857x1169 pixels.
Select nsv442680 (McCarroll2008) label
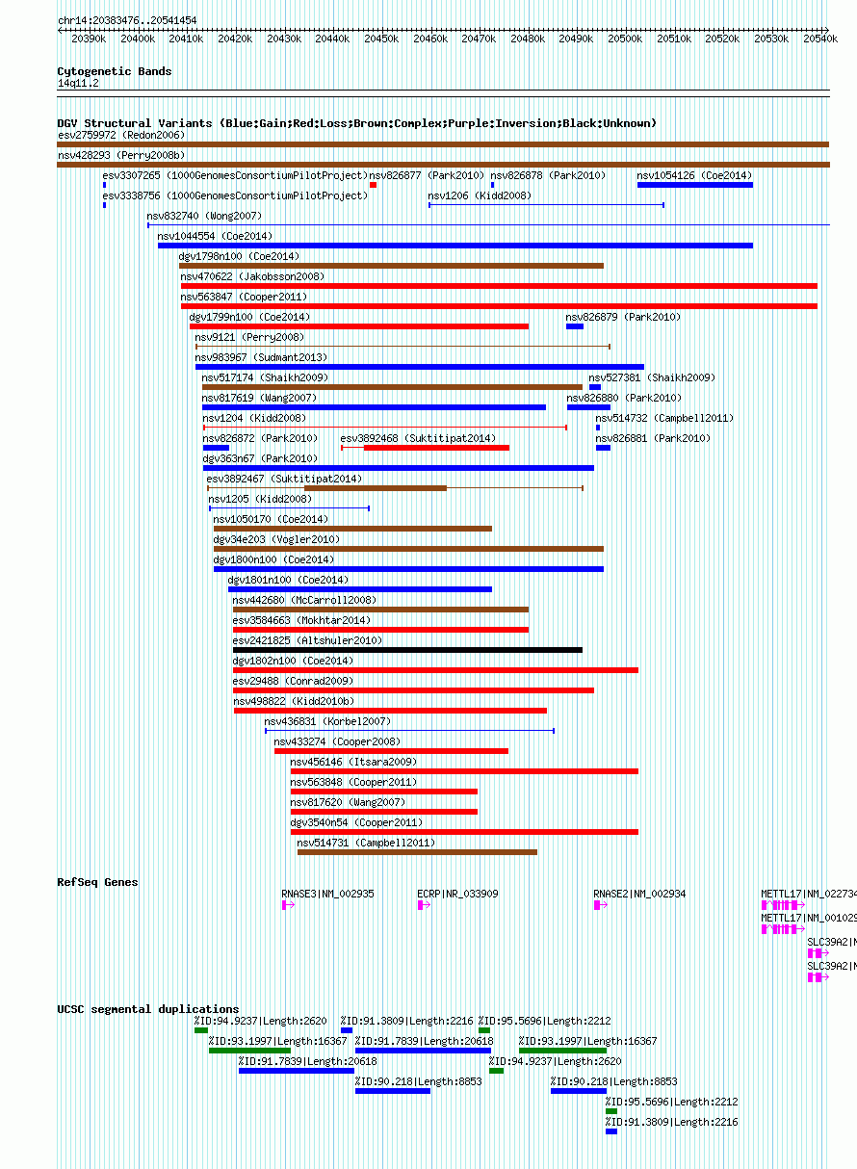304,600
